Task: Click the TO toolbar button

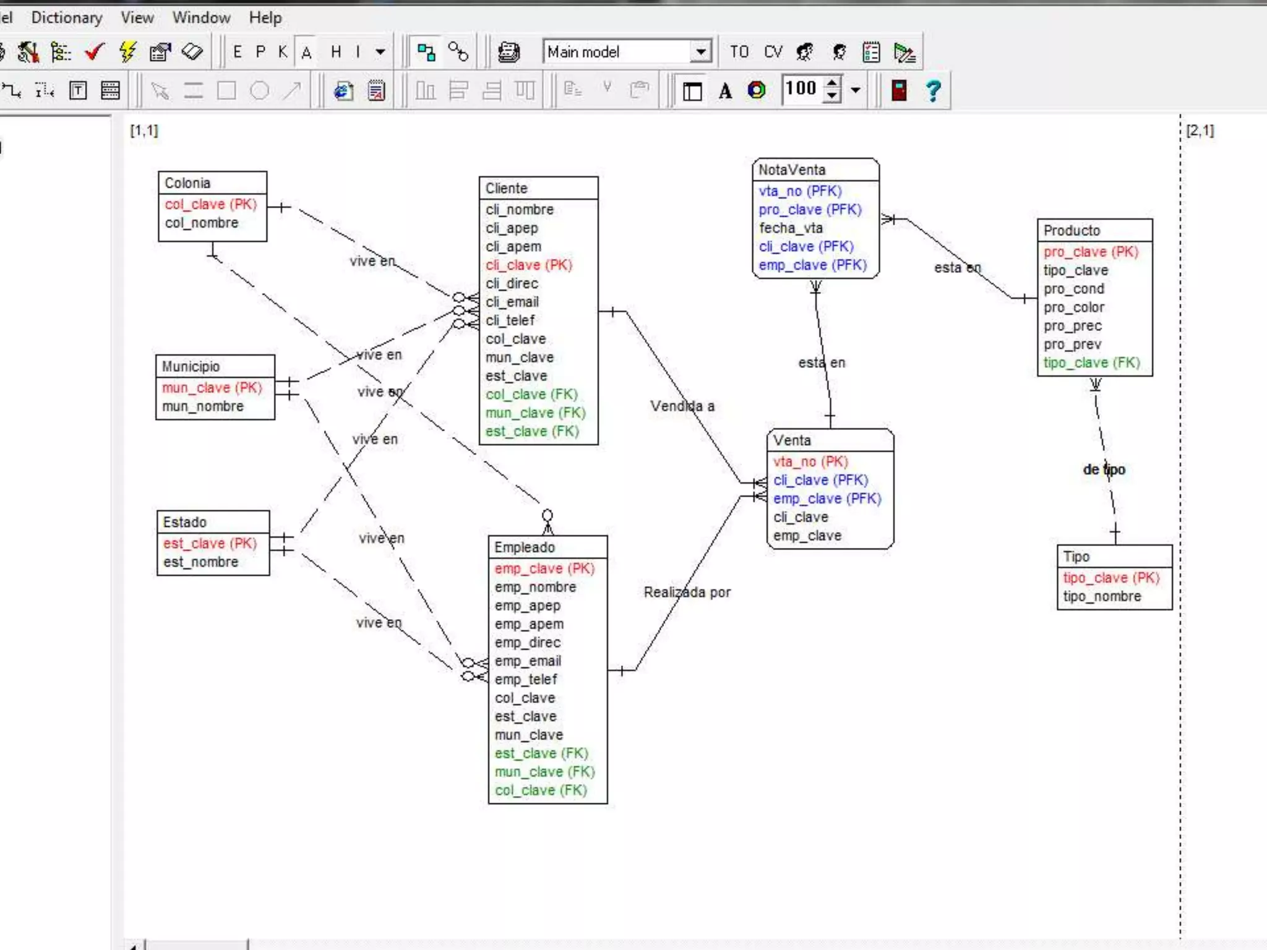Action: coord(739,52)
